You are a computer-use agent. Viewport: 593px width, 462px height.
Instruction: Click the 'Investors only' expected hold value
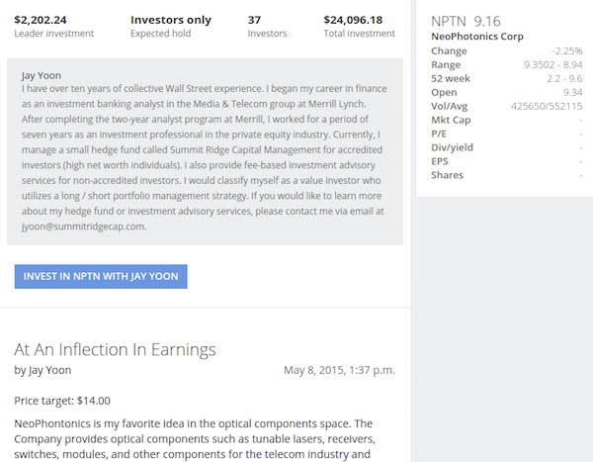point(171,20)
